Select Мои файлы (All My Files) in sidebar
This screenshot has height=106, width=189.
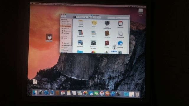(66, 21)
